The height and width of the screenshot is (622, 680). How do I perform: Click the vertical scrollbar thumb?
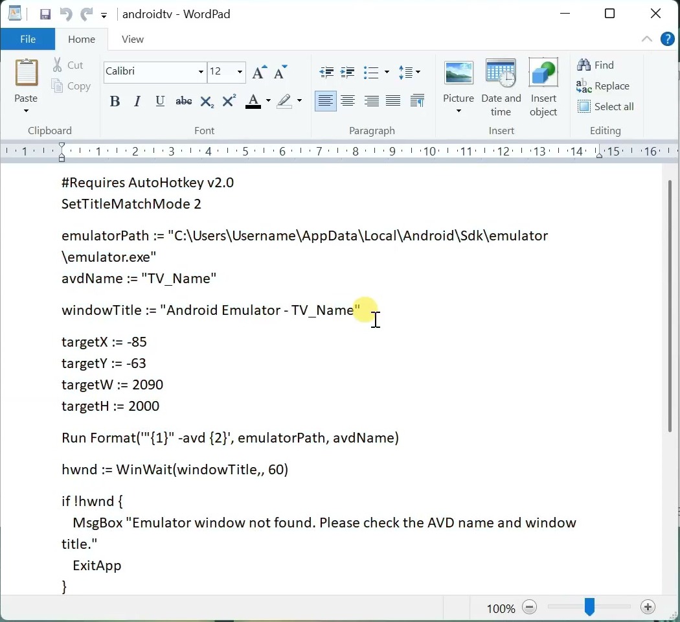click(670, 306)
